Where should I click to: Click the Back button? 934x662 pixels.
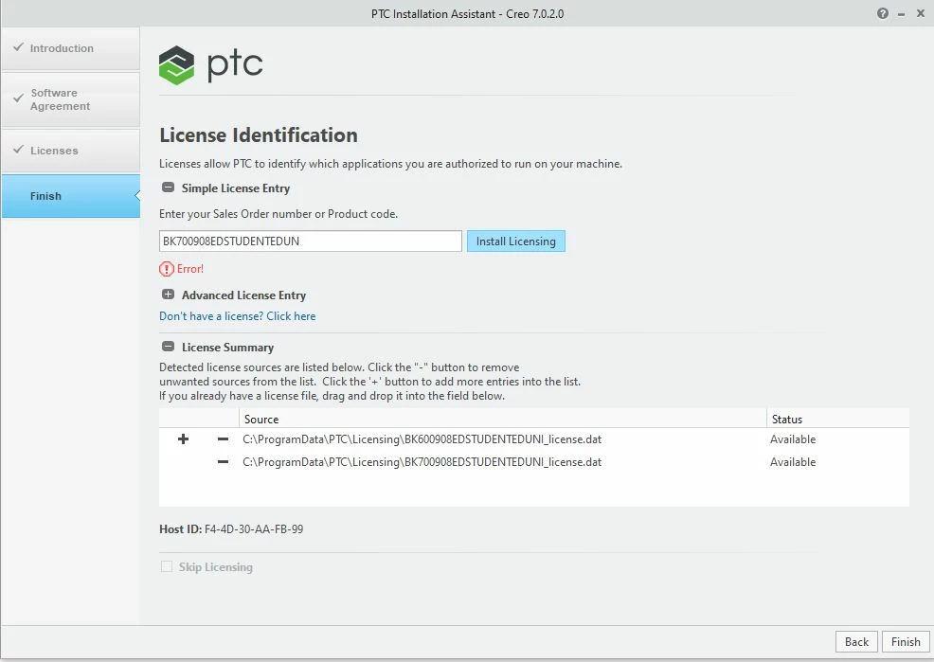pyautogui.click(x=856, y=642)
